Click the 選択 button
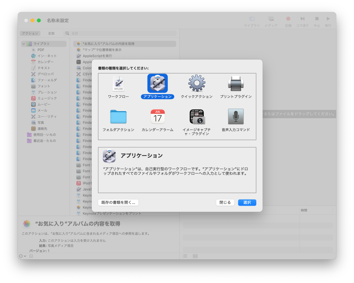354x283 pixels. pyautogui.click(x=247, y=203)
